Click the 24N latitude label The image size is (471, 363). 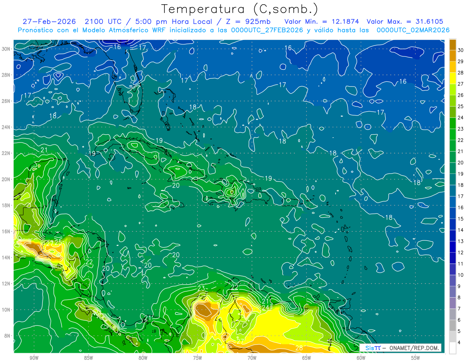pyautogui.click(x=7, y=127)
